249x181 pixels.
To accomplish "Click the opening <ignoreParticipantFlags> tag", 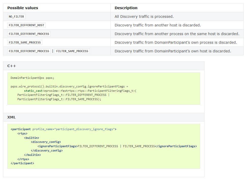I will (57, 146).
